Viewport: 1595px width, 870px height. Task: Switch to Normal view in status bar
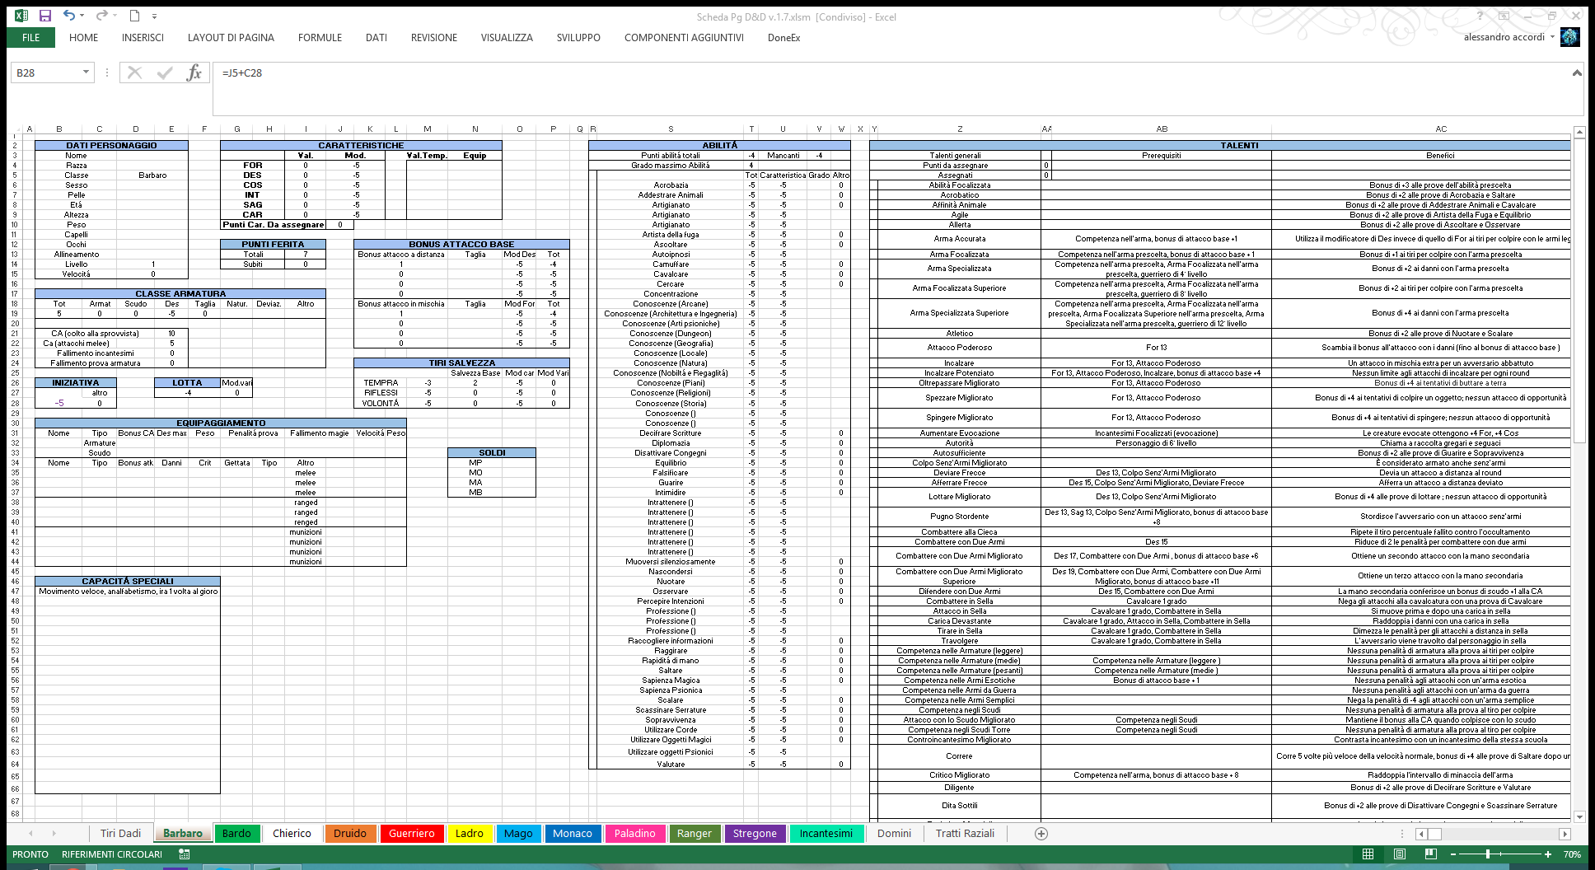(x=1368, y=854)
